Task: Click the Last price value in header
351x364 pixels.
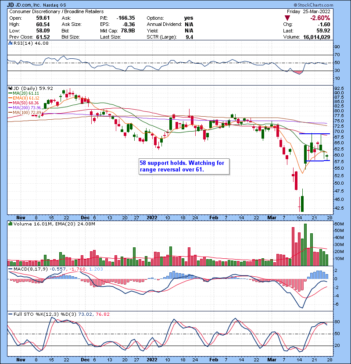Action: click(x=323, y=31)
